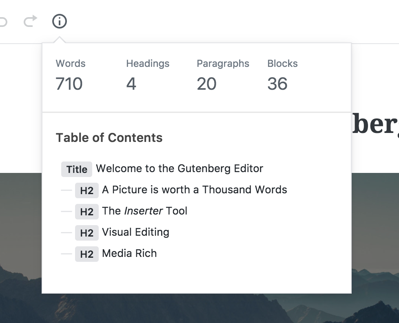Click the Blocks count '36'
This screenshot has height=323, width=399.
[x=277, y=84]
